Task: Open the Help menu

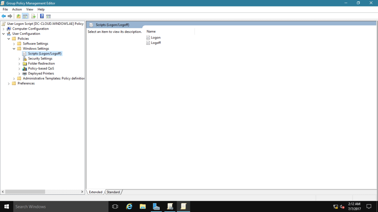Action: [x=41, y=10]
